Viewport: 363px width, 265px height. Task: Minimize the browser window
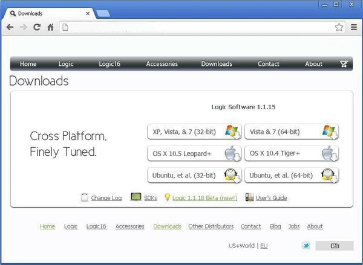click(324, 5)
